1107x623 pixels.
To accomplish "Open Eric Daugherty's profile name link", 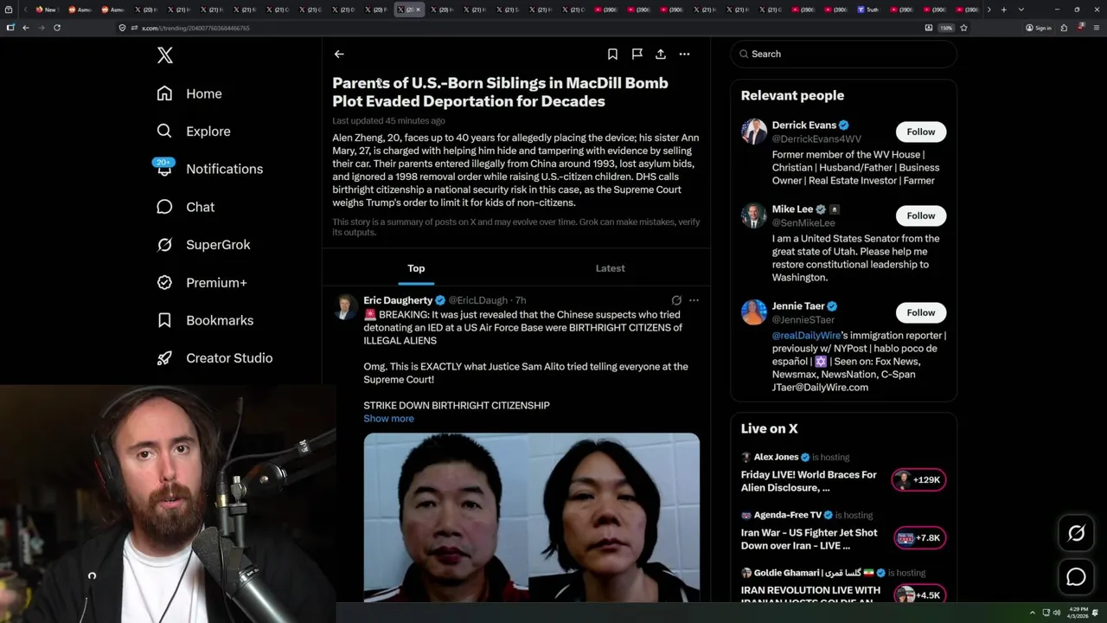I will [x=398, y=300].
